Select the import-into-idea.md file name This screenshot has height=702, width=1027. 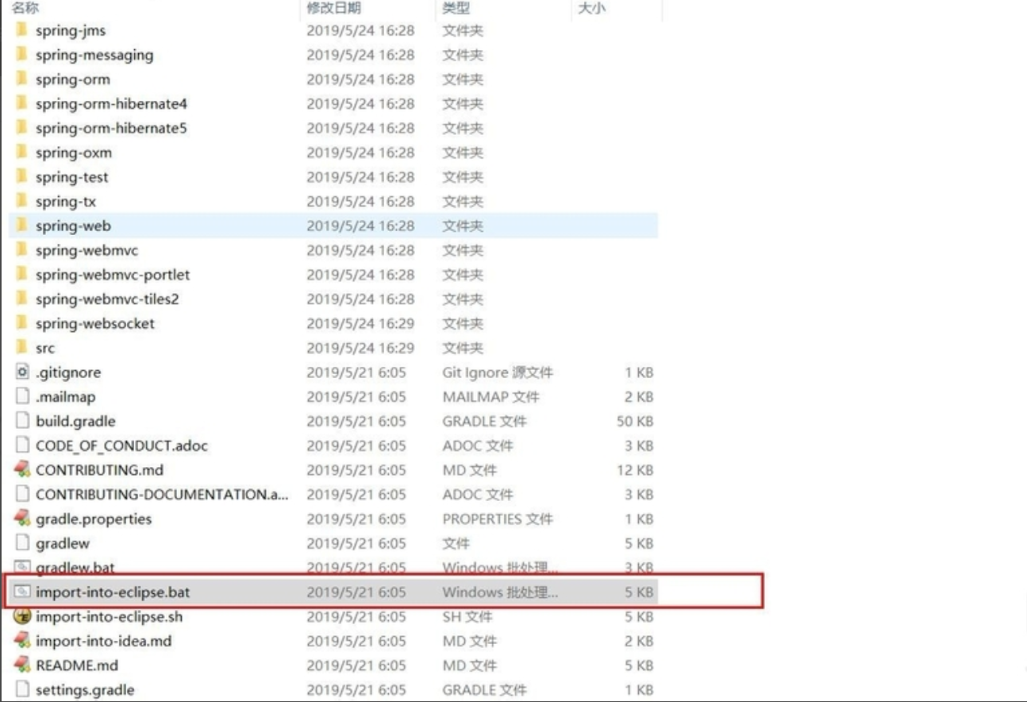(x=104, y=641)
